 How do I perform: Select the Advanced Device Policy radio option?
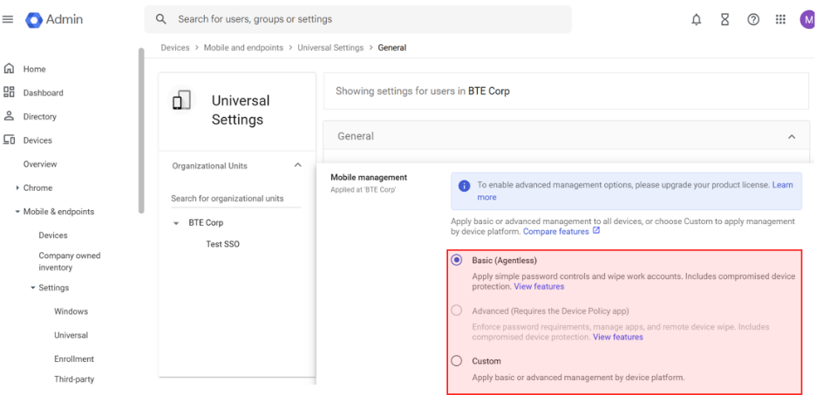(457, 310)
